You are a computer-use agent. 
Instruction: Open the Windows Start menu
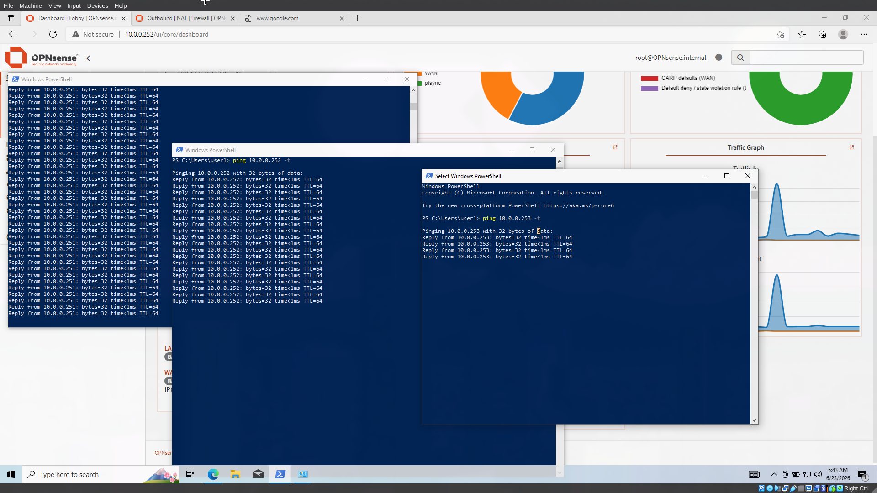click(11, 474)
